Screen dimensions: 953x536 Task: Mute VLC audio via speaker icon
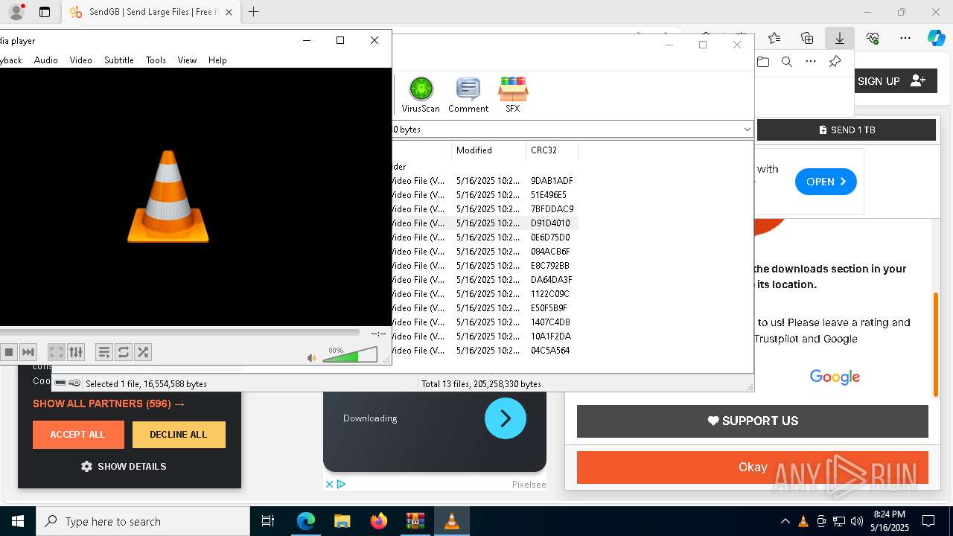coord(312,358)
